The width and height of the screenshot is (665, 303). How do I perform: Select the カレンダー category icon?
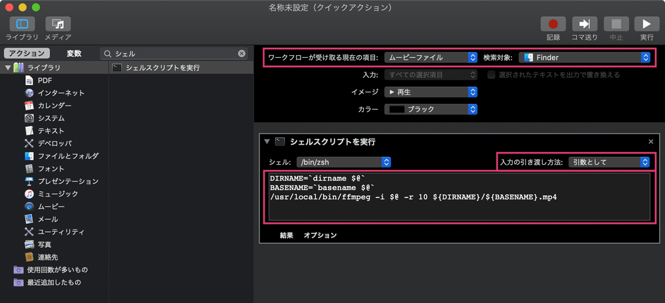[x=29, y=106]
